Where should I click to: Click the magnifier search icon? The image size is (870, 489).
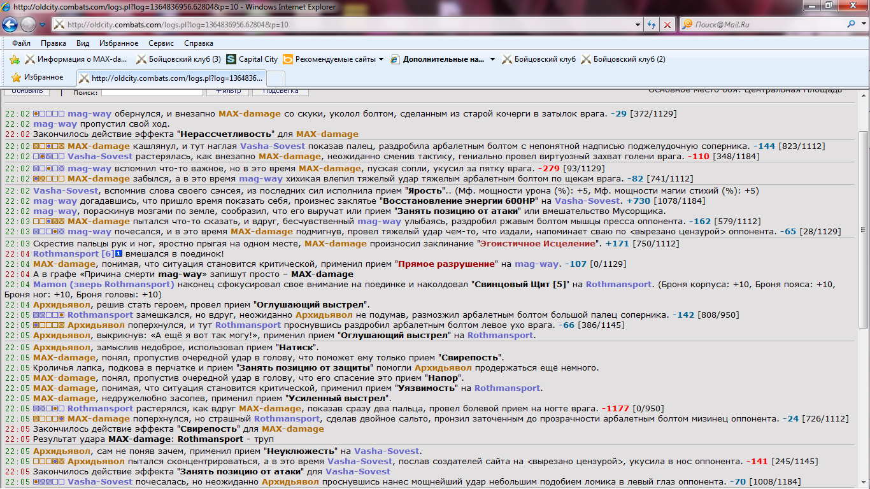tap(852, 24)
